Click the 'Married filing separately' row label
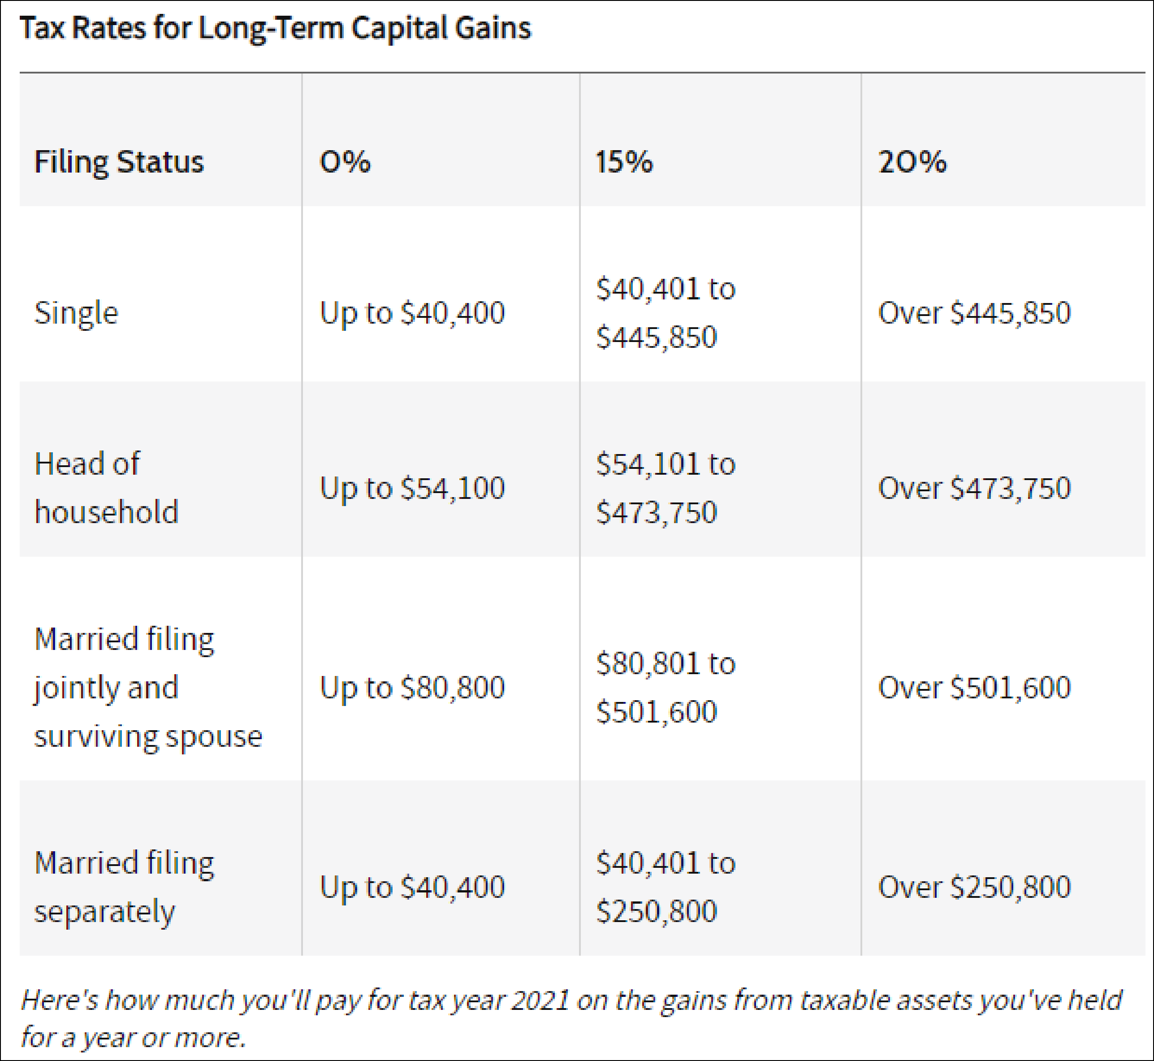 [123, 887]
